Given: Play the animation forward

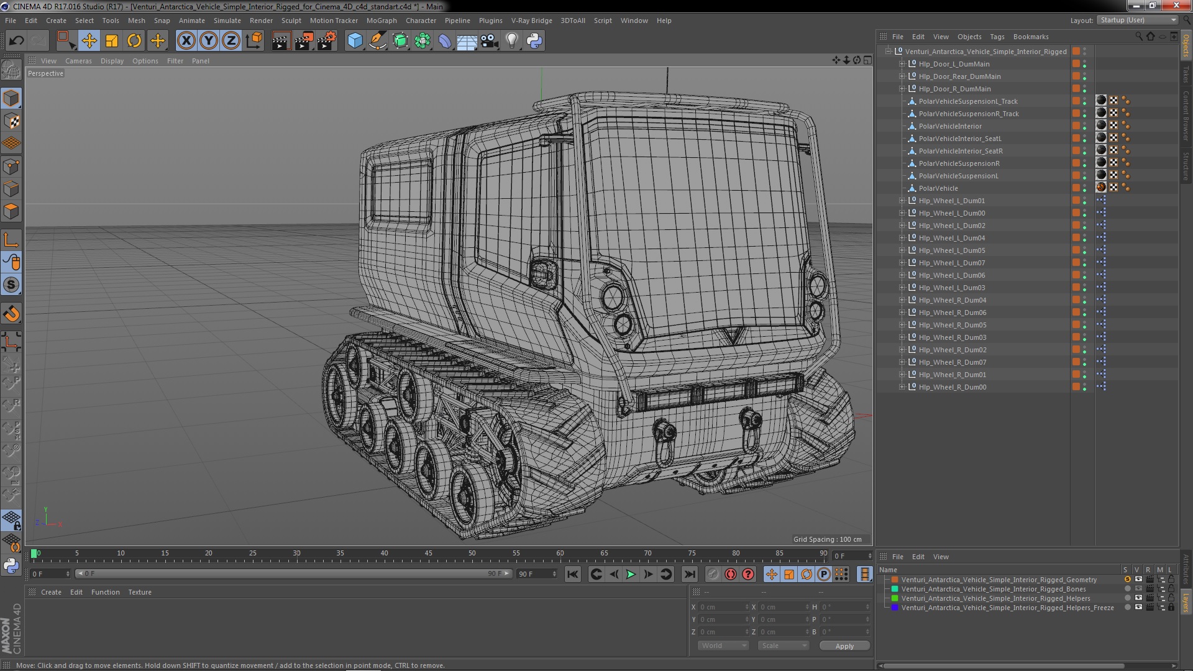Looking at the screenshot, I should [x=631, y=574].
